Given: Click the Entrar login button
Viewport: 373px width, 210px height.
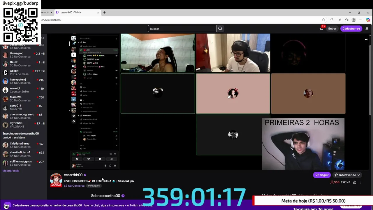Looking at the screenshot, I should (332, 29).
